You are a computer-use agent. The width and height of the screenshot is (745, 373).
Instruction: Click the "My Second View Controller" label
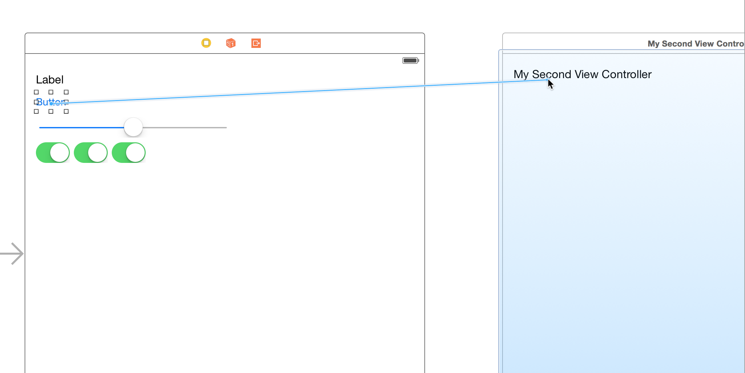coord(582,74)
